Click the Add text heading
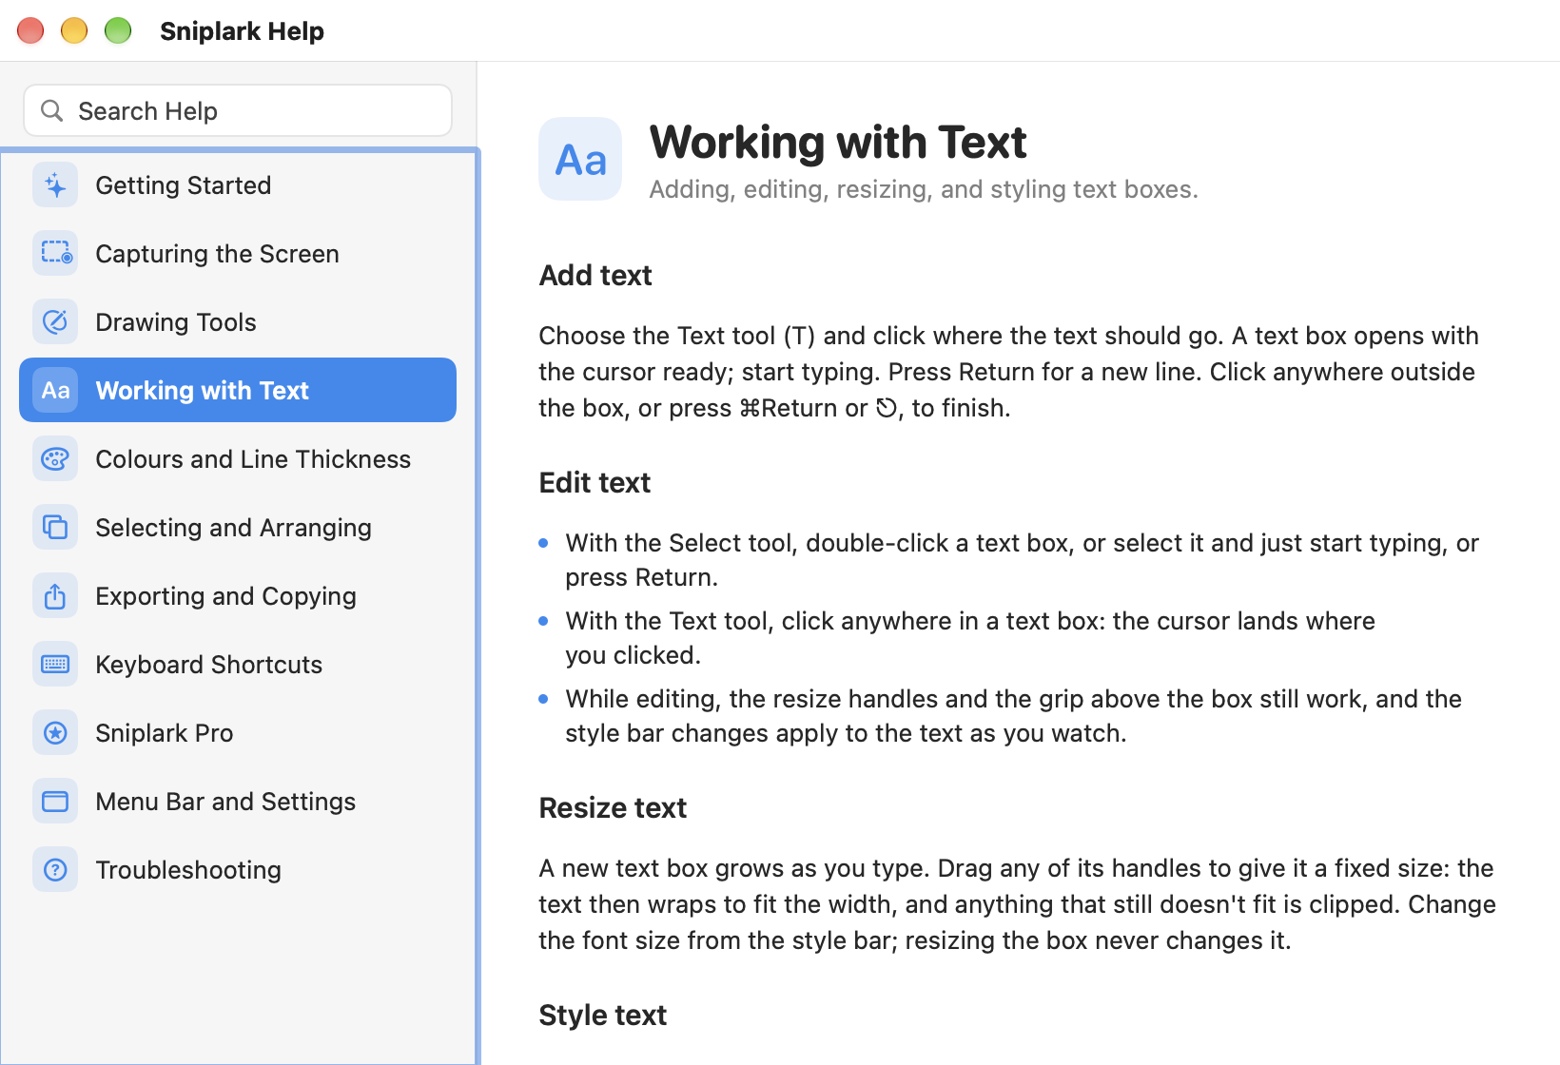Screen dimensions: 1560x1065 point(595,276)
